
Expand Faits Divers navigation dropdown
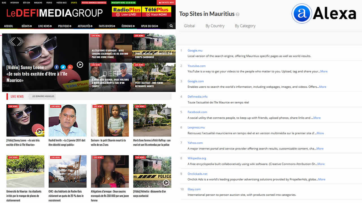tap(107, 26)
